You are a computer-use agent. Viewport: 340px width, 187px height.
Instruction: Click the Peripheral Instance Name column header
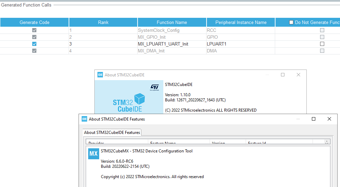click(241, 22)
